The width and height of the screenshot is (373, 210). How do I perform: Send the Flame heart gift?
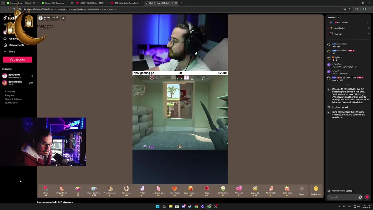pyautogui.click(x=174, y=190)
